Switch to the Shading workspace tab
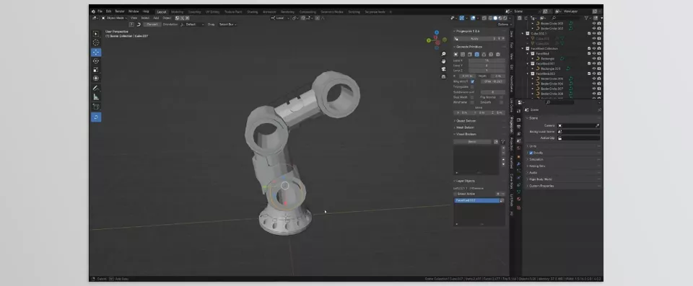Viewport: 693px width, 286px height. tap(253, 12)
